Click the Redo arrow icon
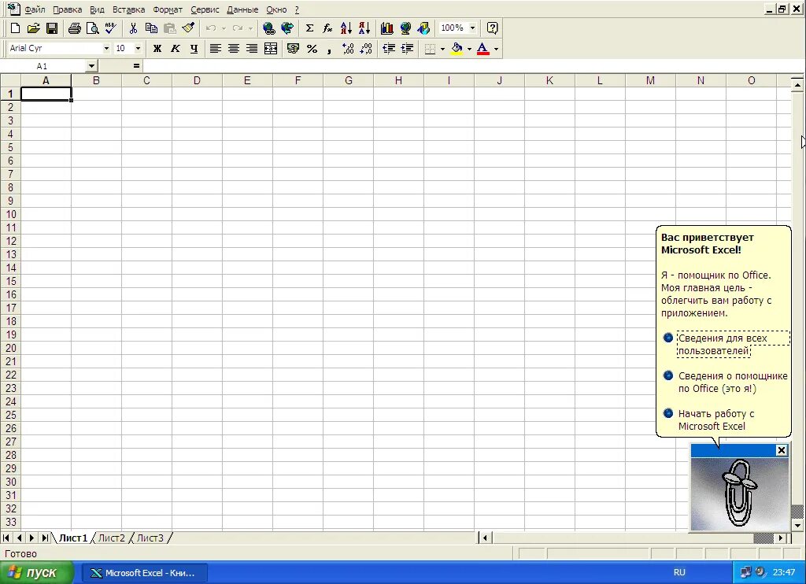This screenshot has height=584, width=806. point(237,28)
